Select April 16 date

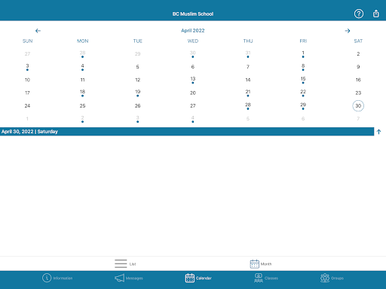point(358,80)
